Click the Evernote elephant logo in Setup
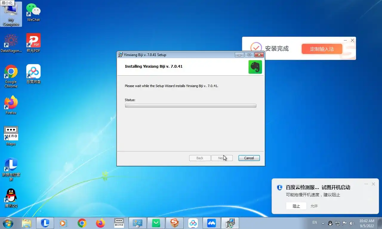 coord(255,67)
